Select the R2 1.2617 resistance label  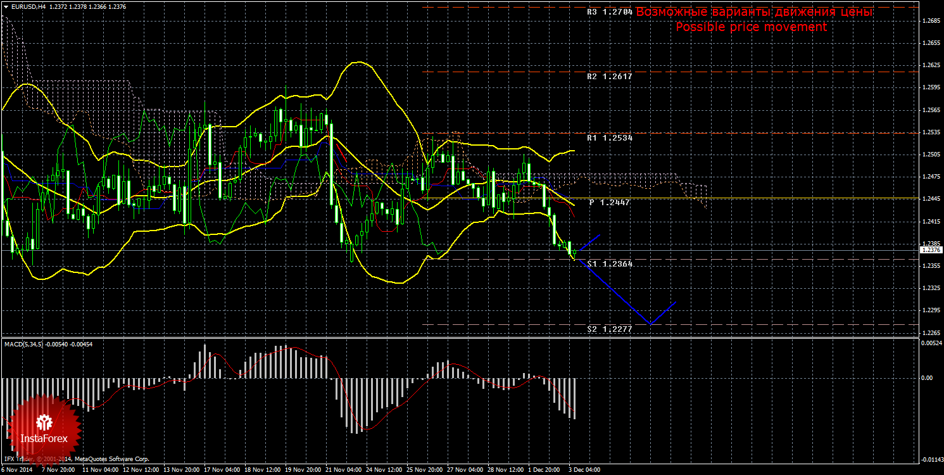[x=609, y=76]
